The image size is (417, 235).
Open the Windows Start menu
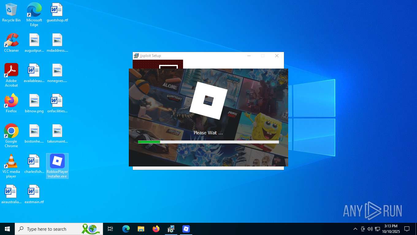click(x=7, y=229)
